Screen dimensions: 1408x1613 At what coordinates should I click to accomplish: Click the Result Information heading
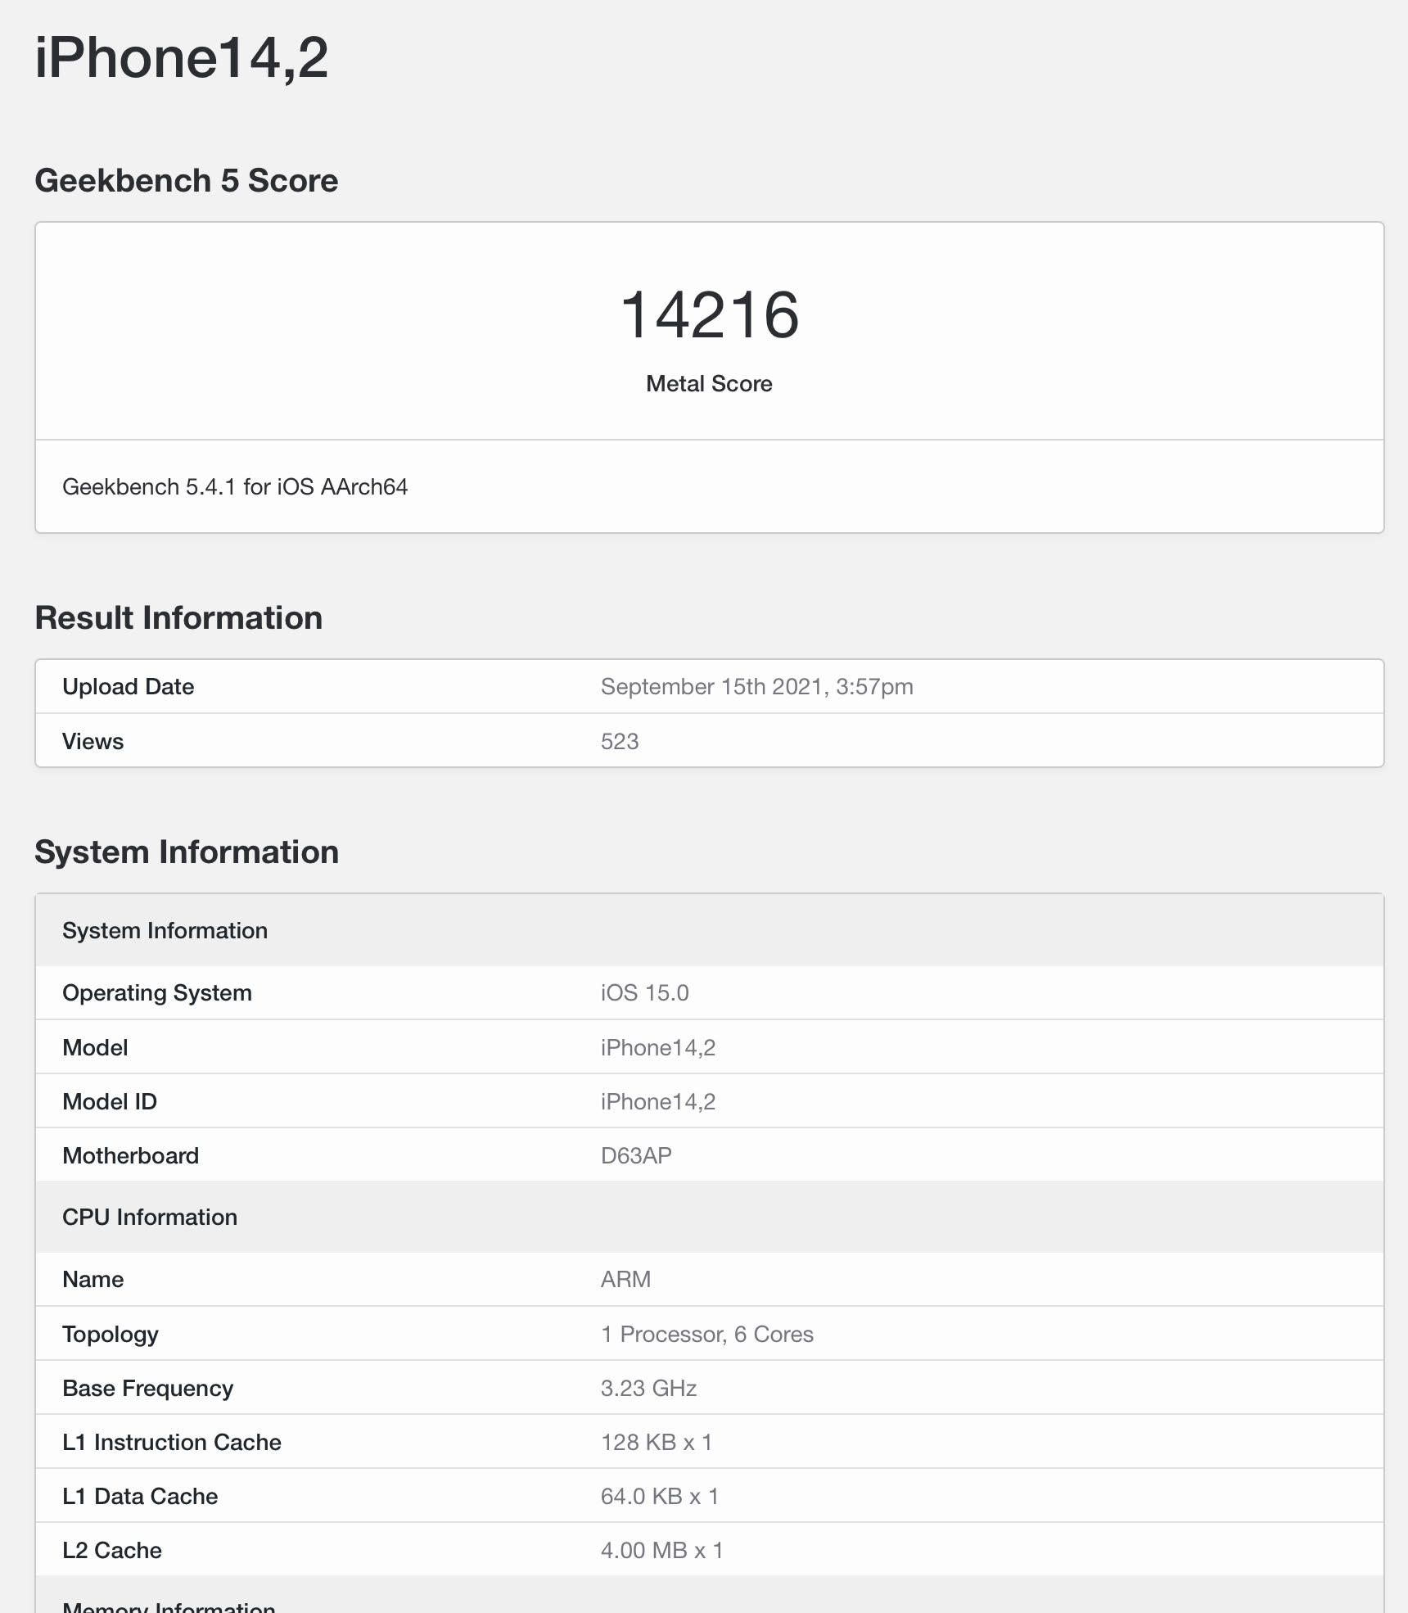pyautogui.click(x=178, y=617)
